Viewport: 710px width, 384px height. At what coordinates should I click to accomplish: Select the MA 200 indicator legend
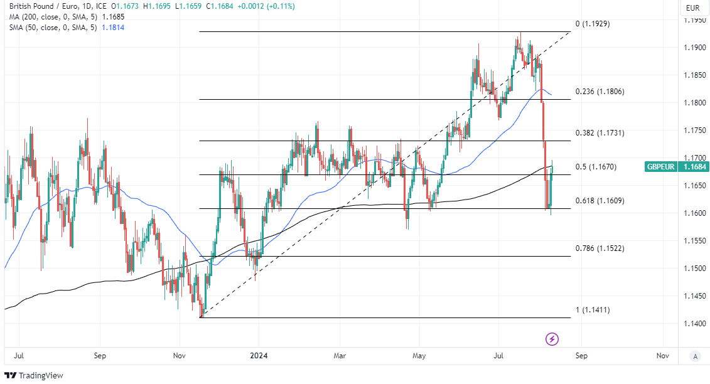[52, 17]
